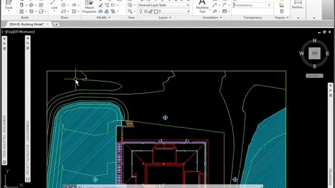The width and height of the screenshot is (335, 188).
Task: Restore the drawing viewport window
Action: click(x=325, y=32)
